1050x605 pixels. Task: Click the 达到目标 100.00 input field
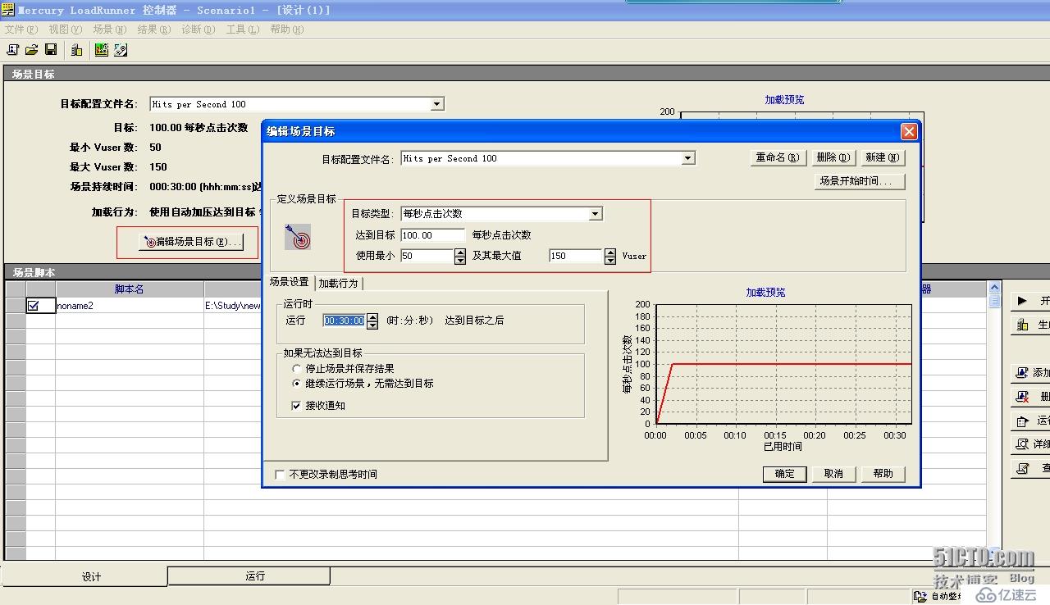[433, 235]
